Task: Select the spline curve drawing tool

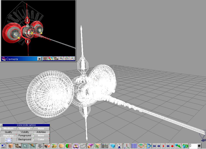Action: (x=83, y=146)
